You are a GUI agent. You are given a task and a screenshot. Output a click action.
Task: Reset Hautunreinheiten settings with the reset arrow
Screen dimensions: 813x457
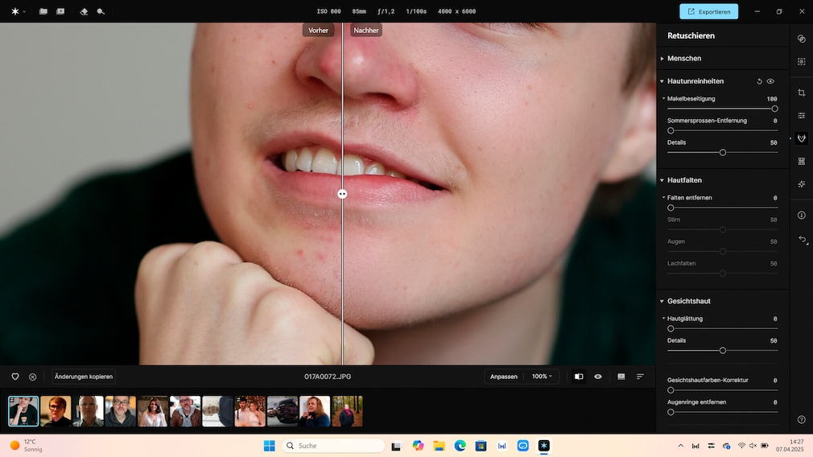(759, 81)
